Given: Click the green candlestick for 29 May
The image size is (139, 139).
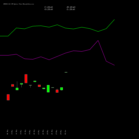Looking at the screenshot, I should tap(61, 89).
